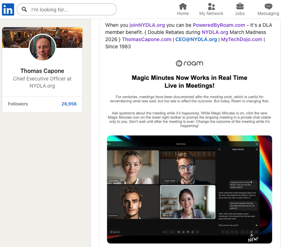Click the roam logo in article

click(x=189, y=63)
